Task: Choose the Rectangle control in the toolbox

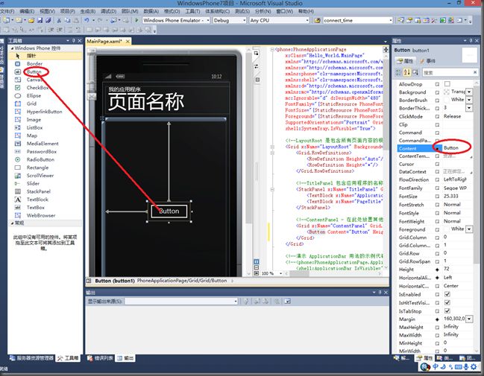Action: coord(37,168)
